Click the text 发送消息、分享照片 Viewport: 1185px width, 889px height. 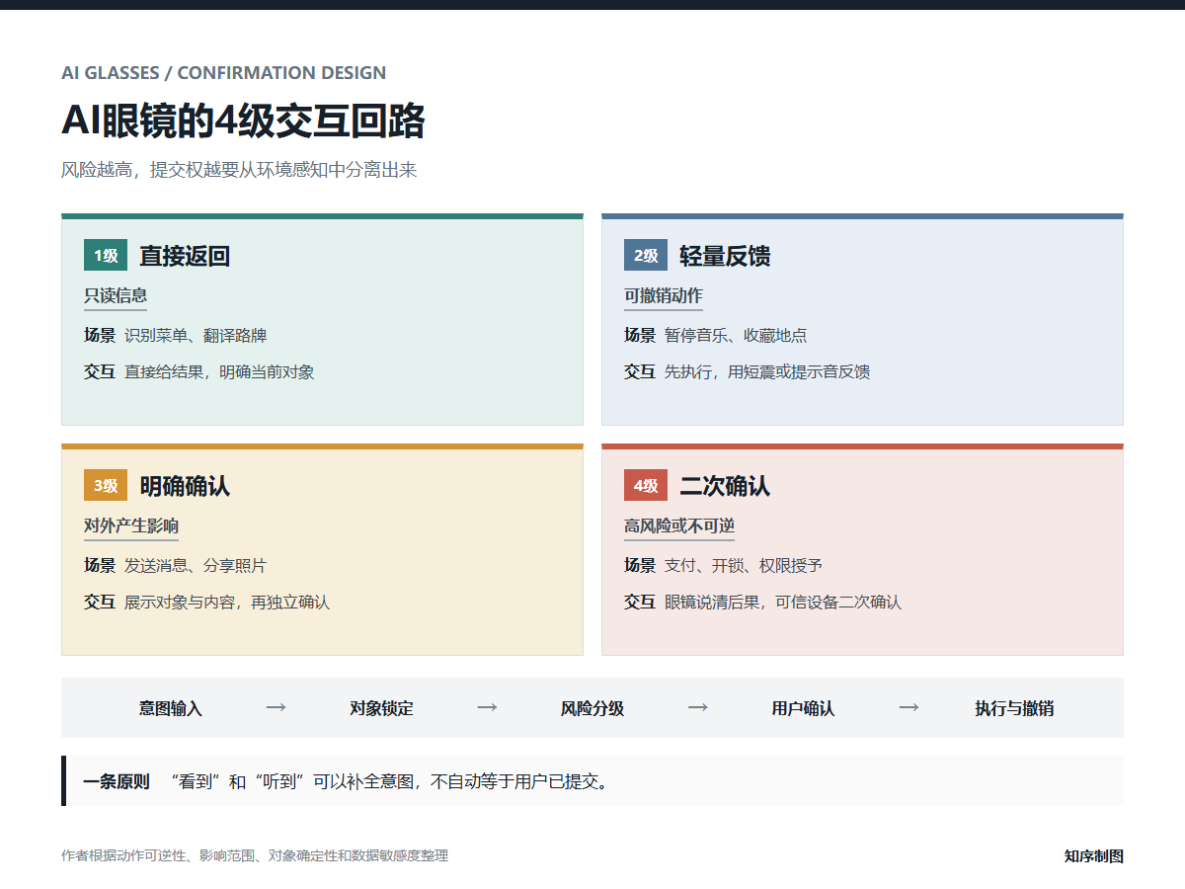[196, 565]
